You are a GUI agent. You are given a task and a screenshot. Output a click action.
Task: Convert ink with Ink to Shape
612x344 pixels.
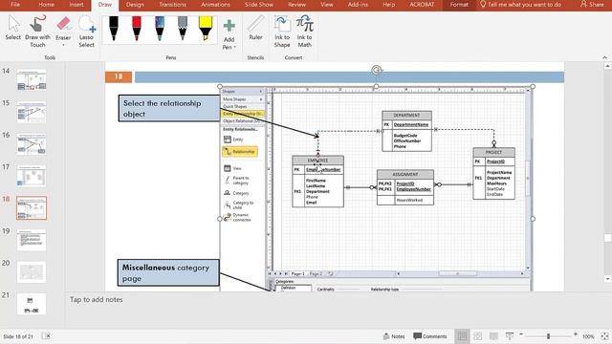coord(282,32)
